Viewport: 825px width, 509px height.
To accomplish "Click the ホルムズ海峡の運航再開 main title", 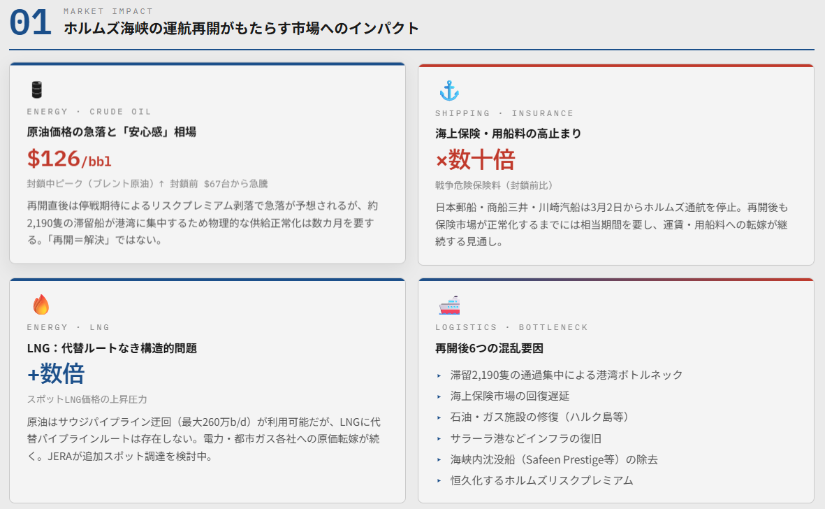I will (x=241, y=29).
